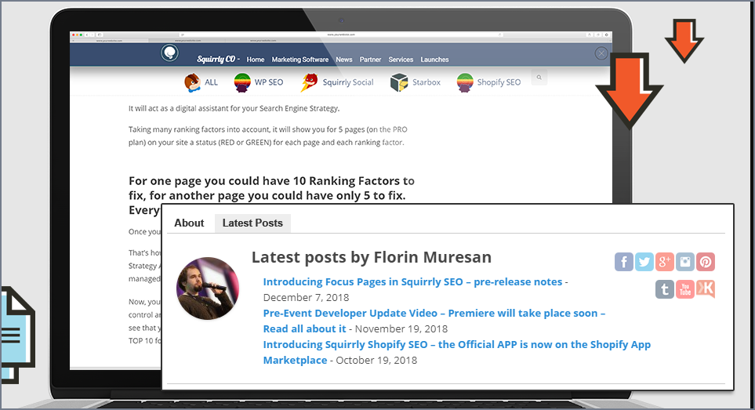Open the News menu item
The image size is (755, 410).
(x=344, y=60)
